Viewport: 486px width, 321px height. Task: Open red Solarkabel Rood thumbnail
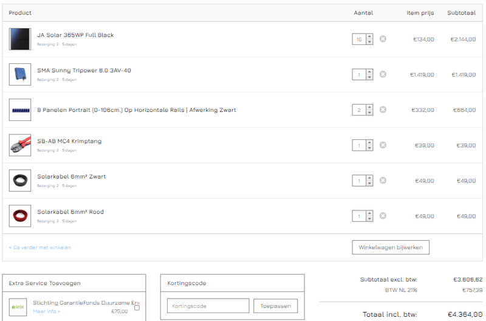click(x=20, y=216)
